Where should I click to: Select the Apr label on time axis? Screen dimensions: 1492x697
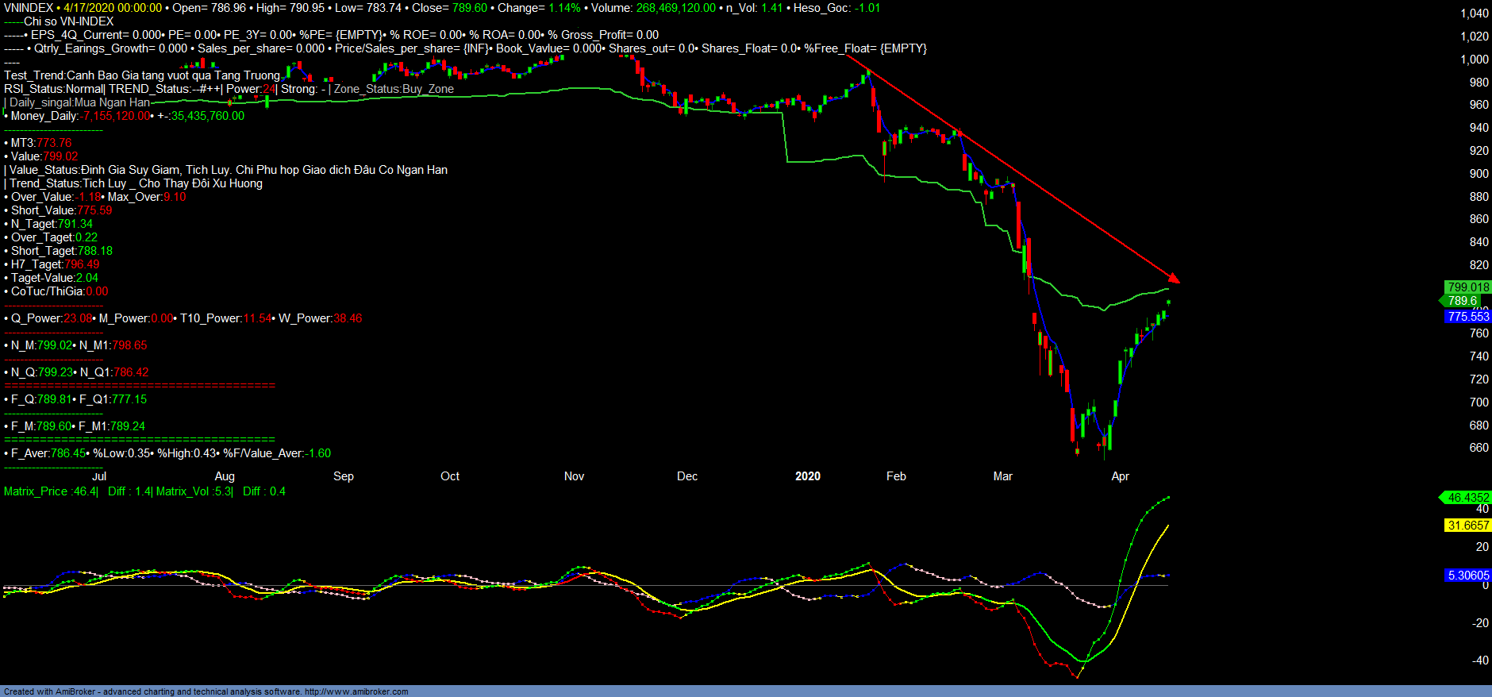1120,476
